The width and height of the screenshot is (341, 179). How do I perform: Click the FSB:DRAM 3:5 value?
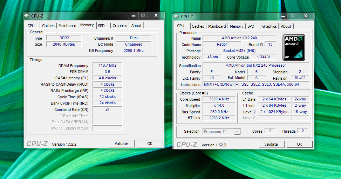click(x=108, y=72)
